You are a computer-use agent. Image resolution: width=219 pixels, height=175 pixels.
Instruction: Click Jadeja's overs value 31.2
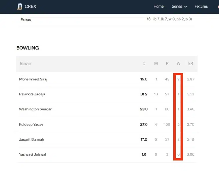pyautogui.click(x=144, y=94)
